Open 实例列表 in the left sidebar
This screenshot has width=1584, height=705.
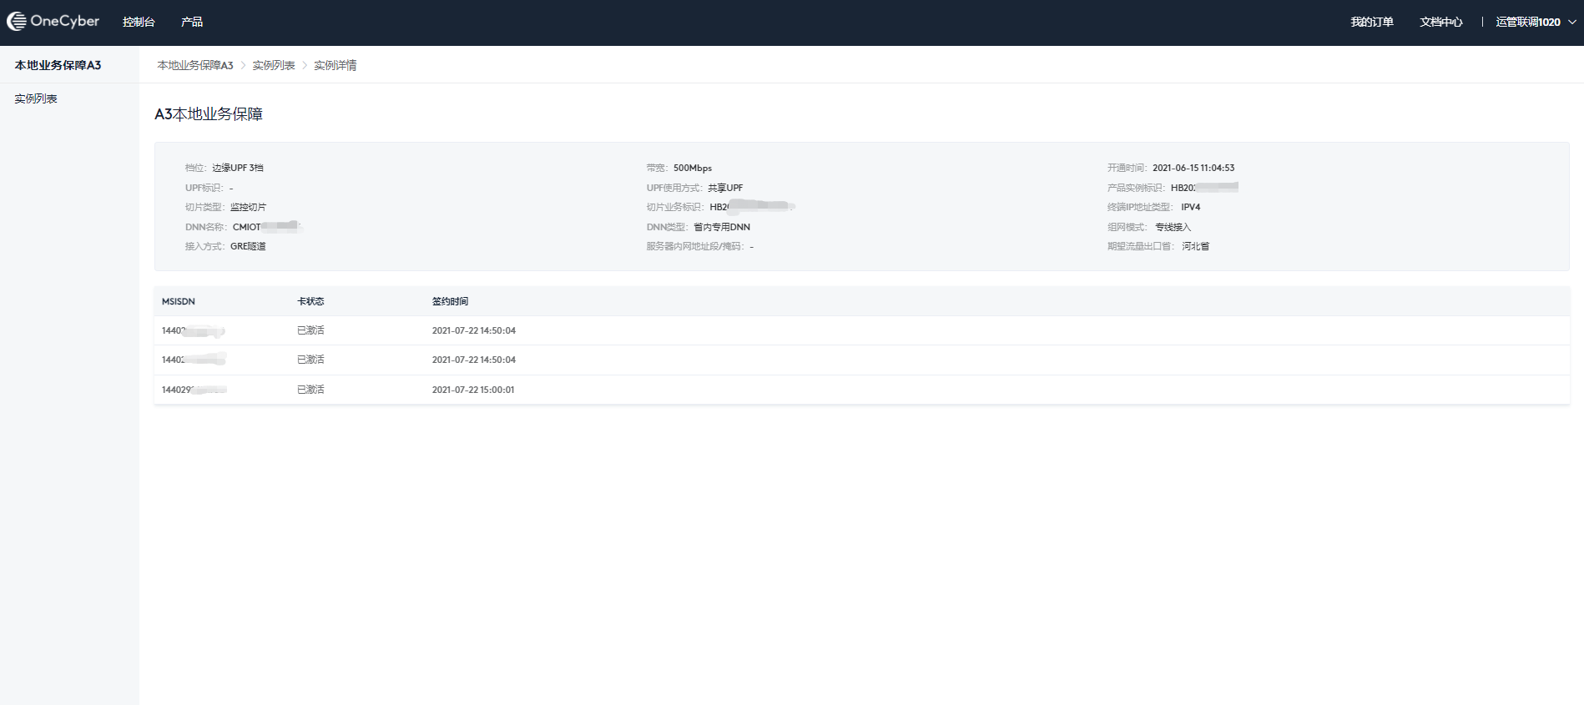pyautogui.click(x=36, y=98)
